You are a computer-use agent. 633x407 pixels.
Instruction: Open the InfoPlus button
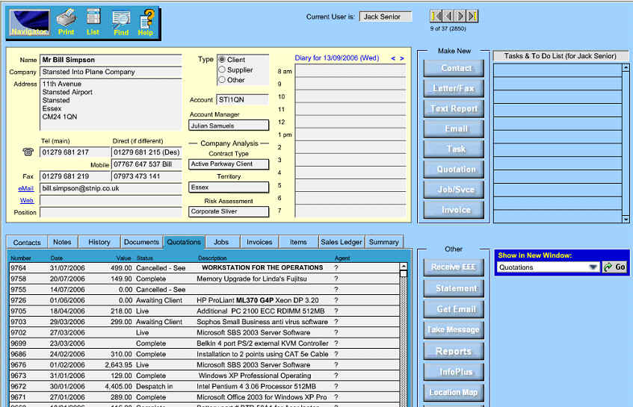click(454, 372)
